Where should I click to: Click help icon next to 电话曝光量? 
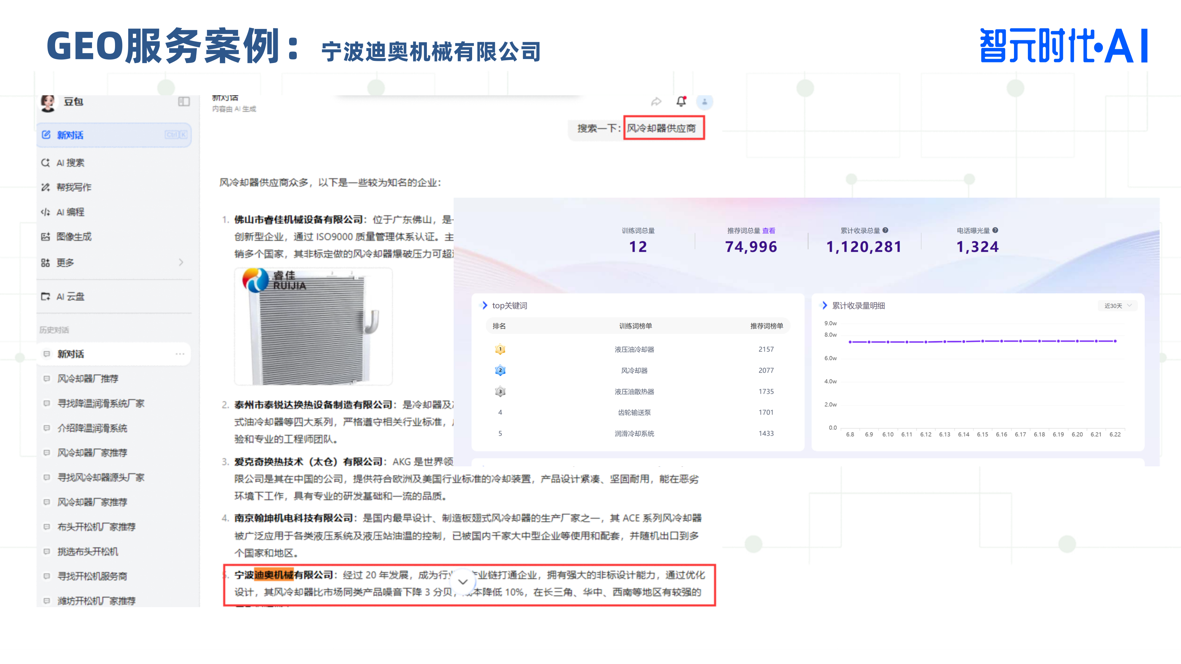tap(995, 230)
